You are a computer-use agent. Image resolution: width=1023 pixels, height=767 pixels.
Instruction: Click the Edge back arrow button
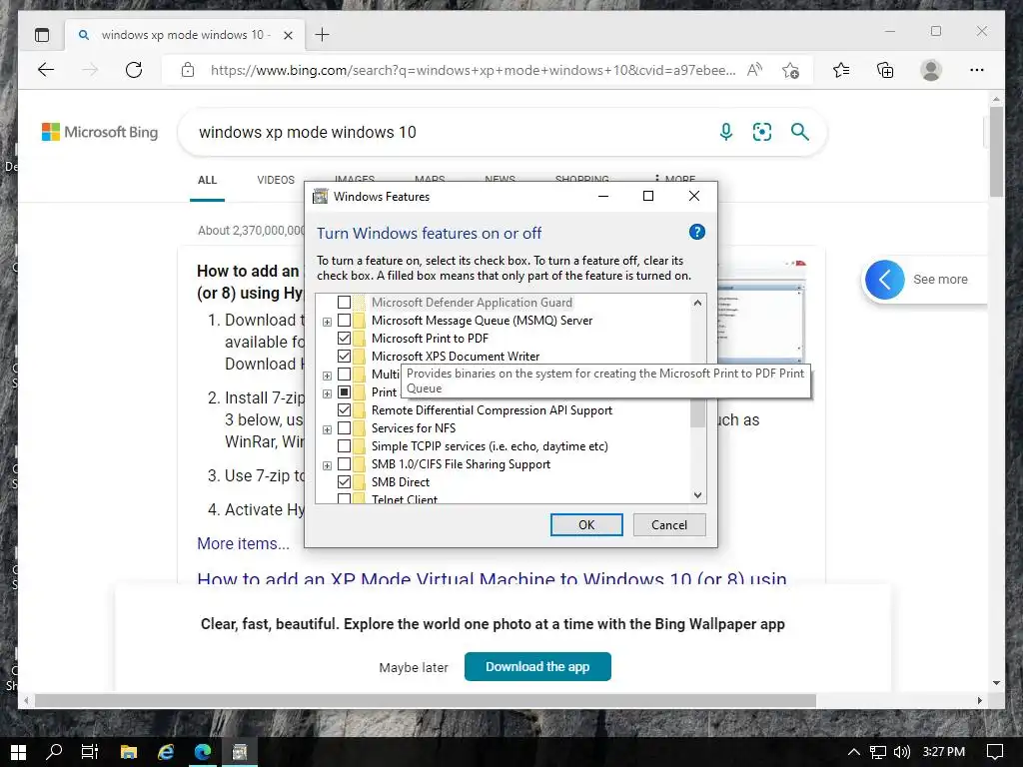coord(46,70)
